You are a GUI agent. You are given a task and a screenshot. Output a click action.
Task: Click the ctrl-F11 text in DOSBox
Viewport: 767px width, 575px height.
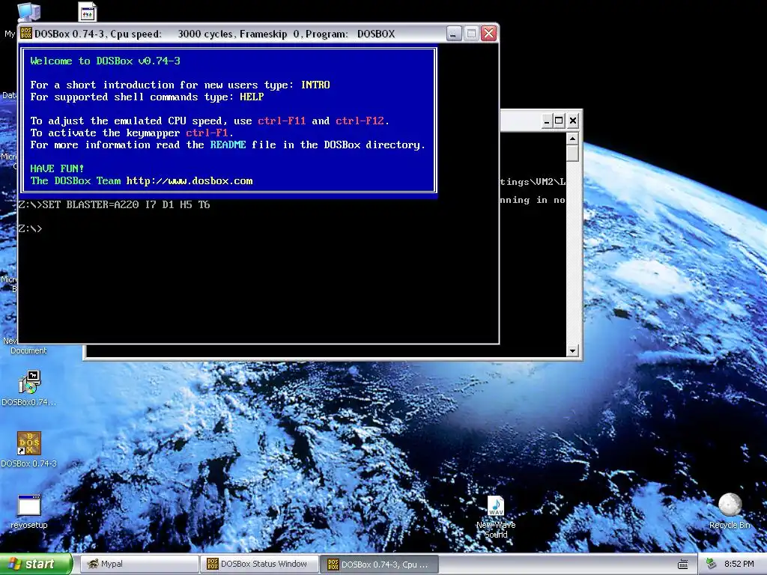coord(282,121)
